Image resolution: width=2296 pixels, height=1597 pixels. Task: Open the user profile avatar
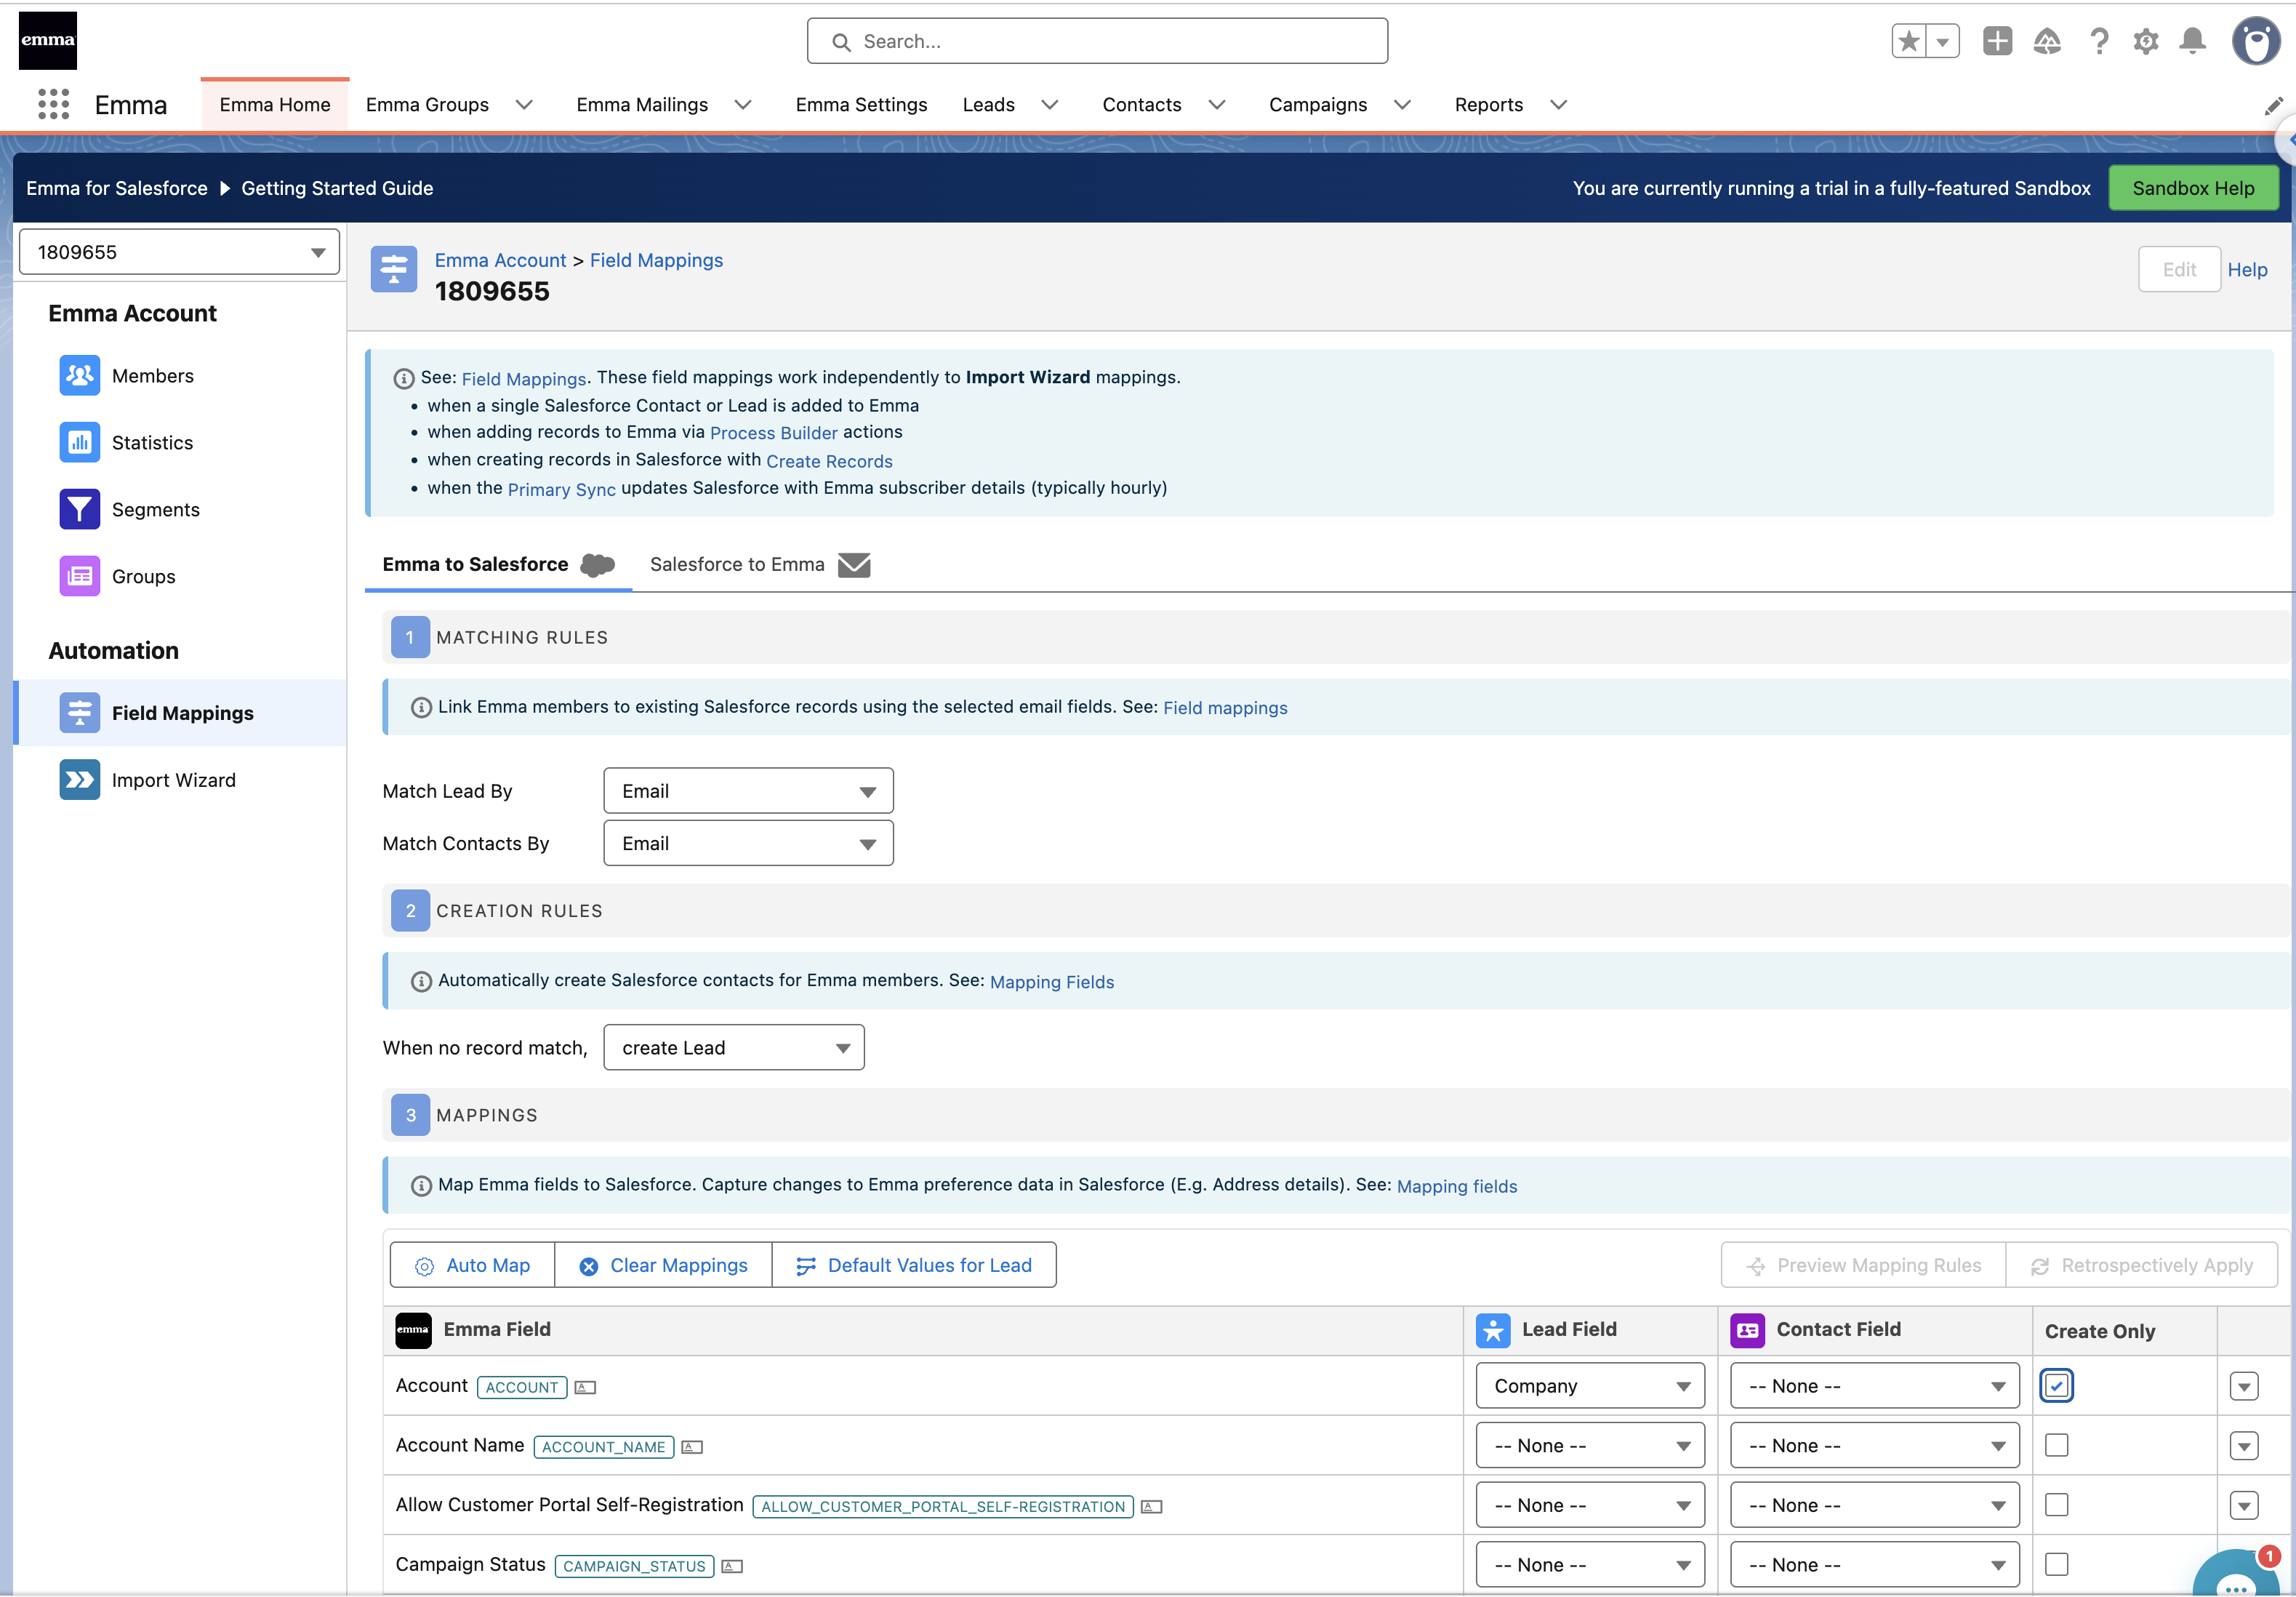(x=2256, y=41)
